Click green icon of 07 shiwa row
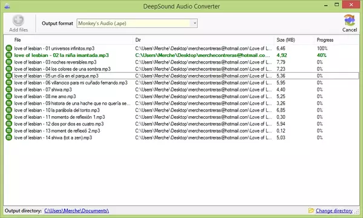The height and width of the screenshot is (218, 363). click(x=8, y=90)
